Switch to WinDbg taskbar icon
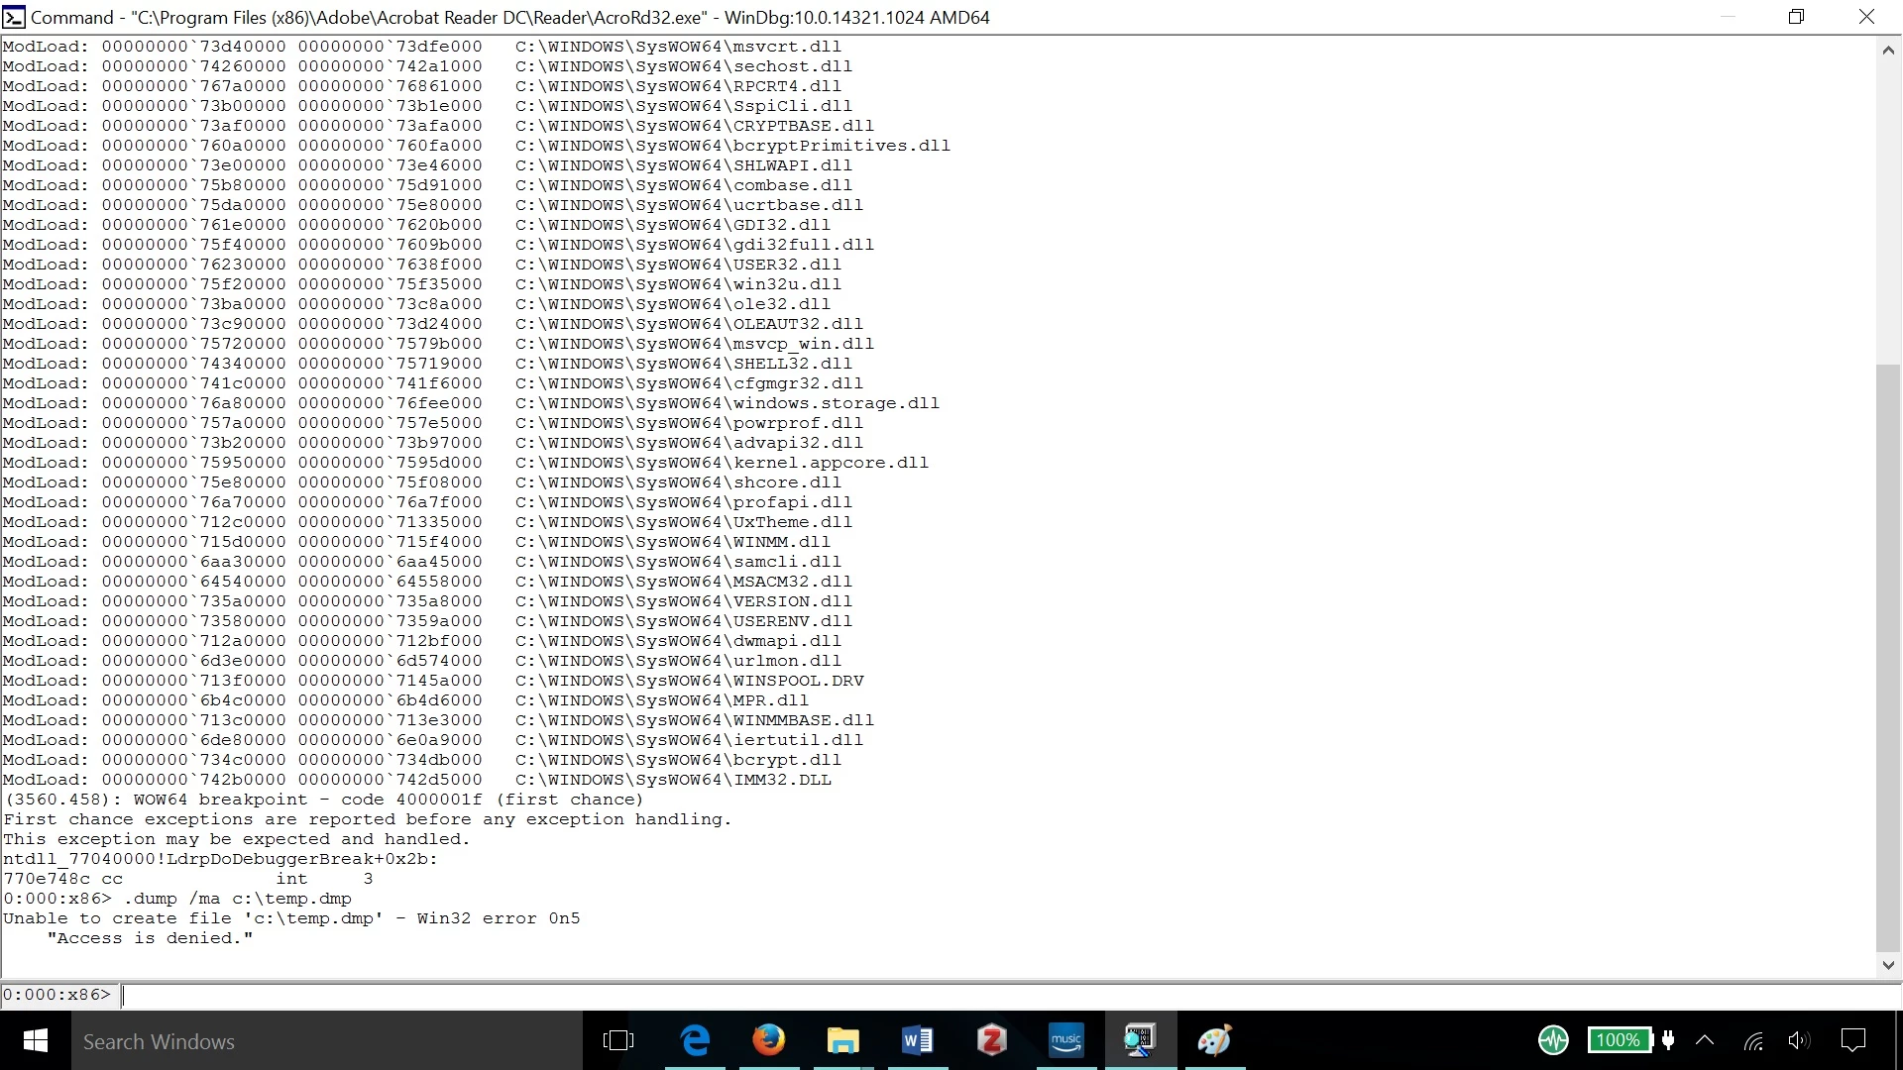Viewport: 1903px width, 1070px height. pos(1140,1040)
